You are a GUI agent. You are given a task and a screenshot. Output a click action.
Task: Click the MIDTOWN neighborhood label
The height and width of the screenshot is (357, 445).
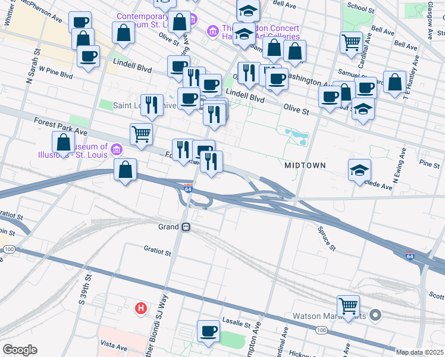305,165
